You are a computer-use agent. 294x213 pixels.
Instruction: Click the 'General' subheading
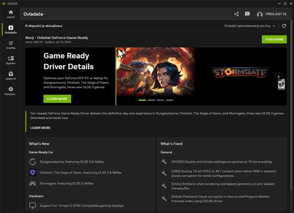pyautogui.click(x=166, y=152)
